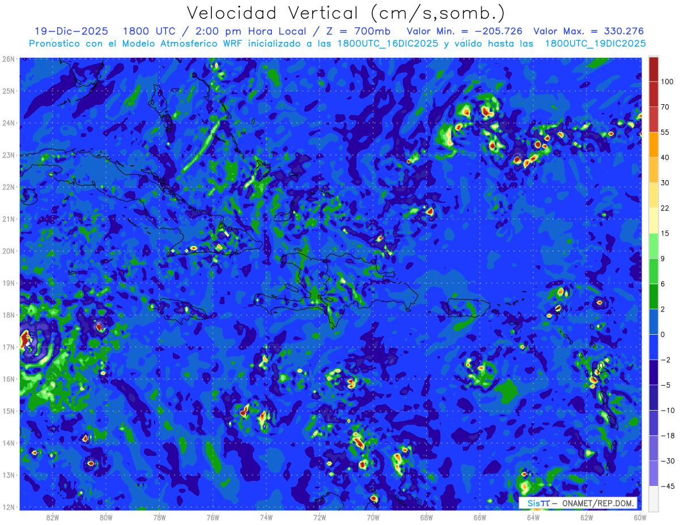
Task: Click the 72W longitude label
Action: tap(320, 517)
